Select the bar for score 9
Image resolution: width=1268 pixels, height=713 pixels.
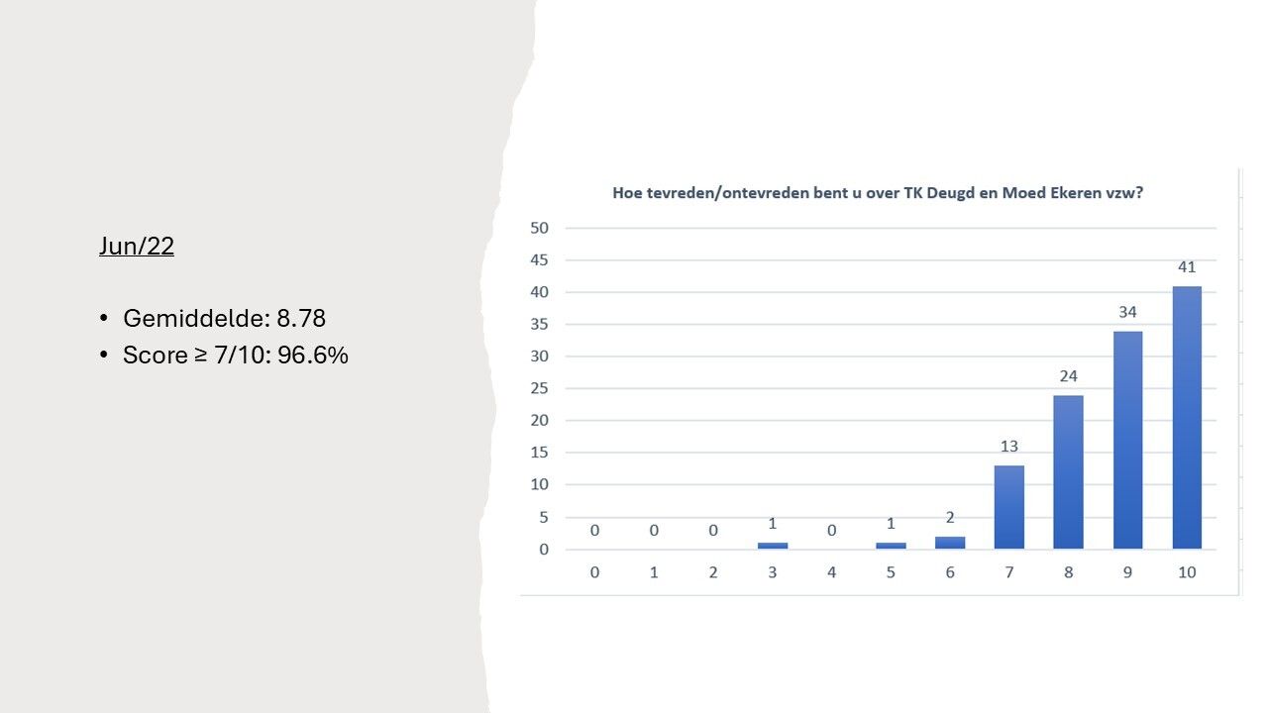tap(1127, 440)
